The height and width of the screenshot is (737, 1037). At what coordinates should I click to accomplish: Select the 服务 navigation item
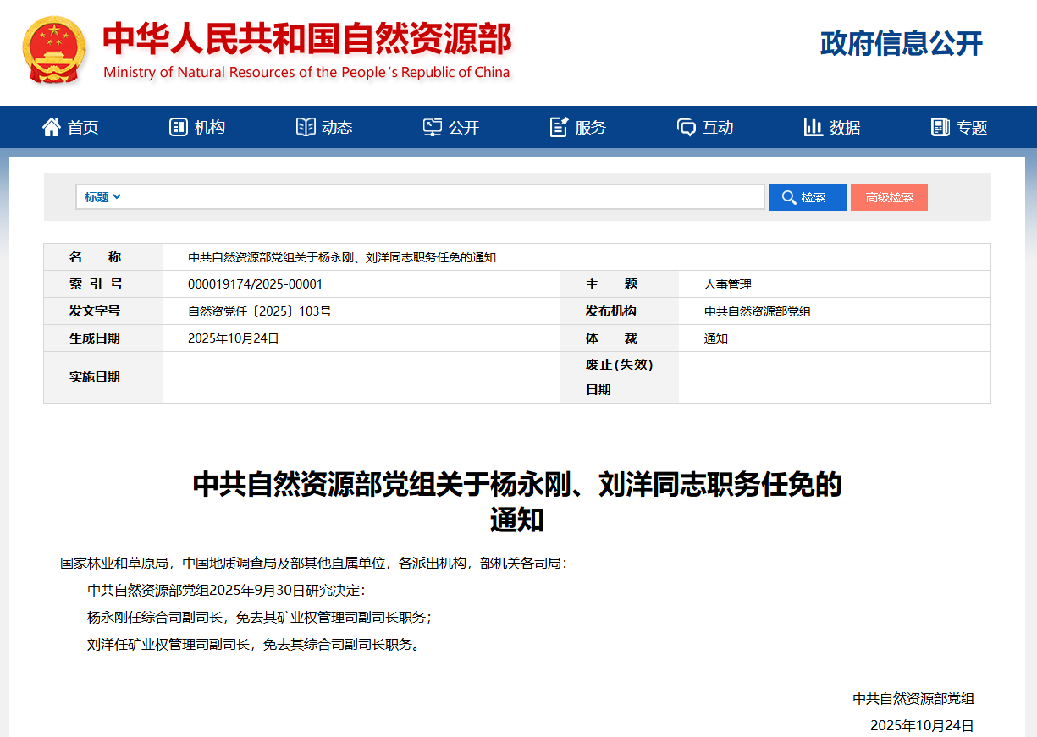591,128
